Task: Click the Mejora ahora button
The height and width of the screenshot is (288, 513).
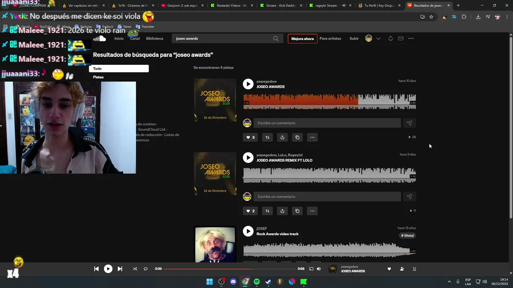Action: pyautogui.click(x=303, y=39)
